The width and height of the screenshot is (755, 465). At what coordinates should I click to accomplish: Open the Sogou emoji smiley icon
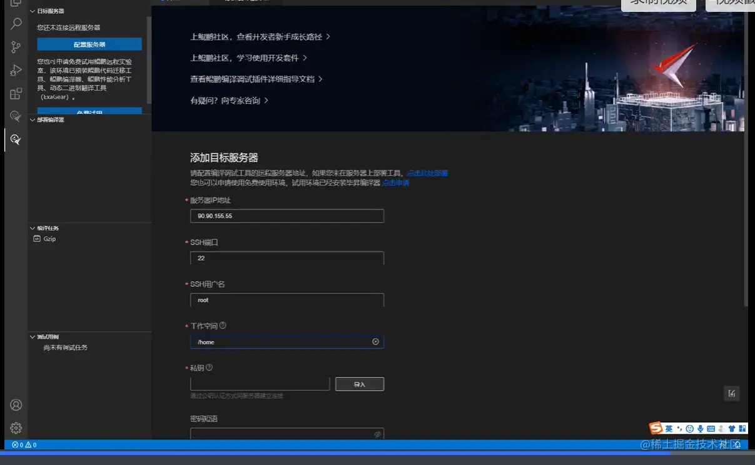(690, 429)
